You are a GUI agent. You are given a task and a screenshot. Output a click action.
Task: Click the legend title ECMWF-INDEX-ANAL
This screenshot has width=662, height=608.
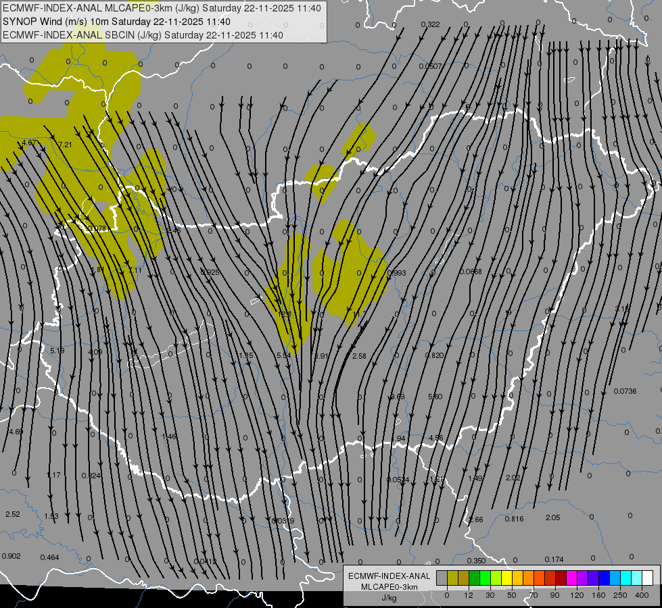tap(389, 576)
